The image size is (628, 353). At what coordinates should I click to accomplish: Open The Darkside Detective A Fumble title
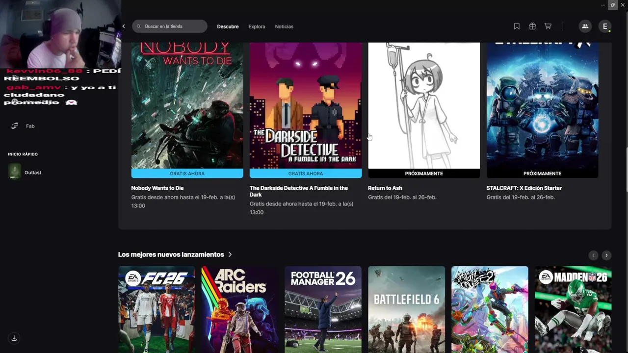click(299, 191)
